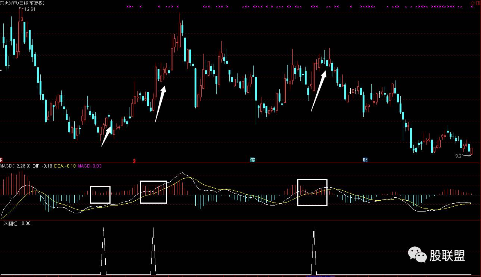Open the 停 (suspension) event marker
481x277 pixels.
[x=253, y=160]
